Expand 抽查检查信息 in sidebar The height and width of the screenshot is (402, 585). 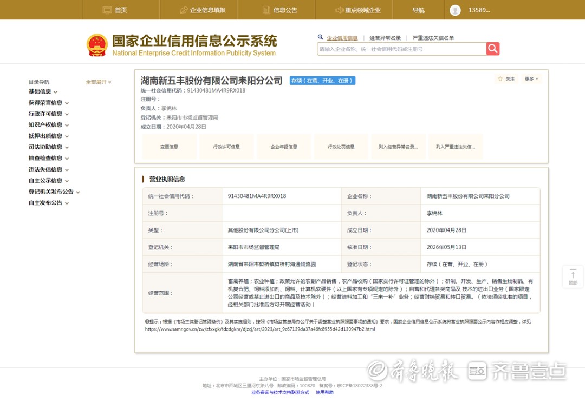(x=49, y=159)
